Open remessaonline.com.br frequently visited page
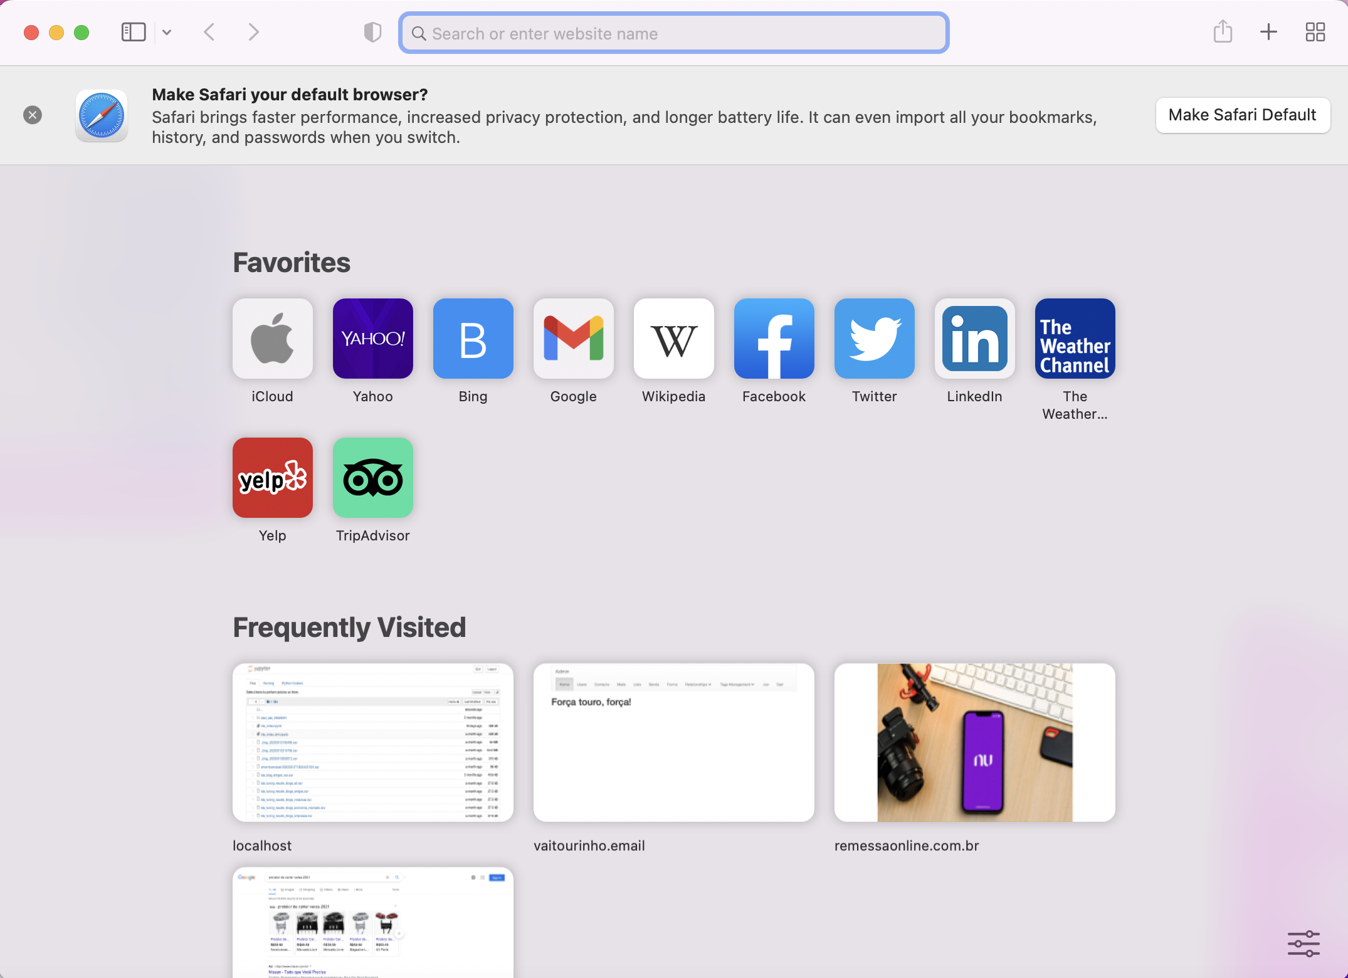The height and width of the screenshot is (978, 1348). (x=974, y=742)
